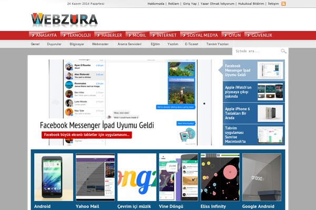Click the Webzura logo

[x=64, y=20]
